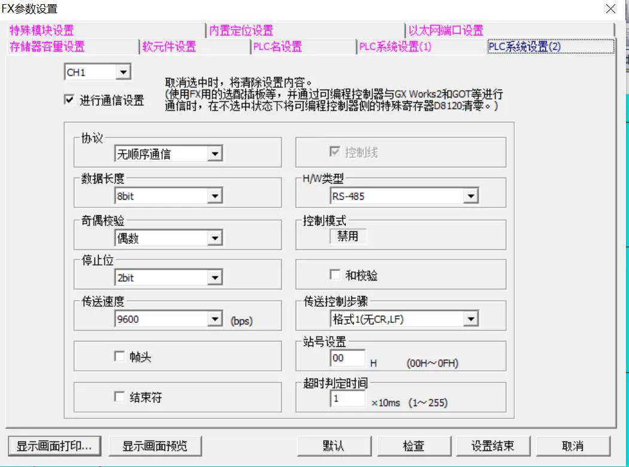Open the H/W类型 RS-485 dropdown
The width and height of the screenshot is (629, 467).
tap(470, 196)
